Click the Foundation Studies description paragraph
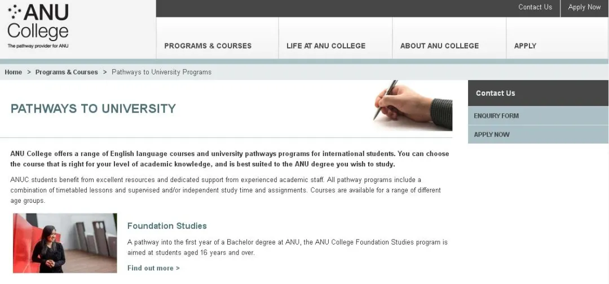 click(287, 247)
